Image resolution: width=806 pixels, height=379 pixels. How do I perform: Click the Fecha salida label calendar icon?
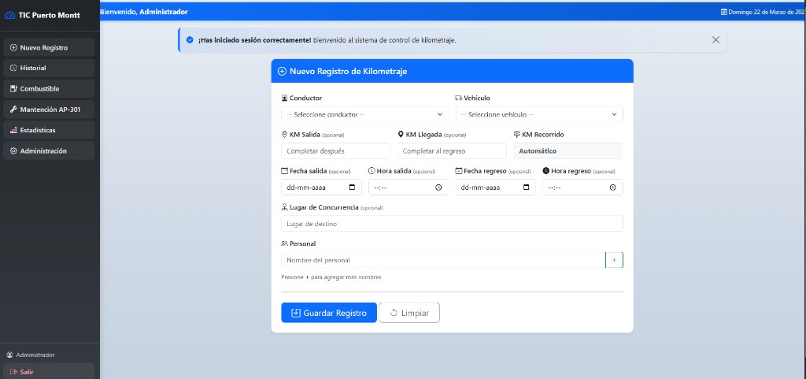[x=284, y=171]
